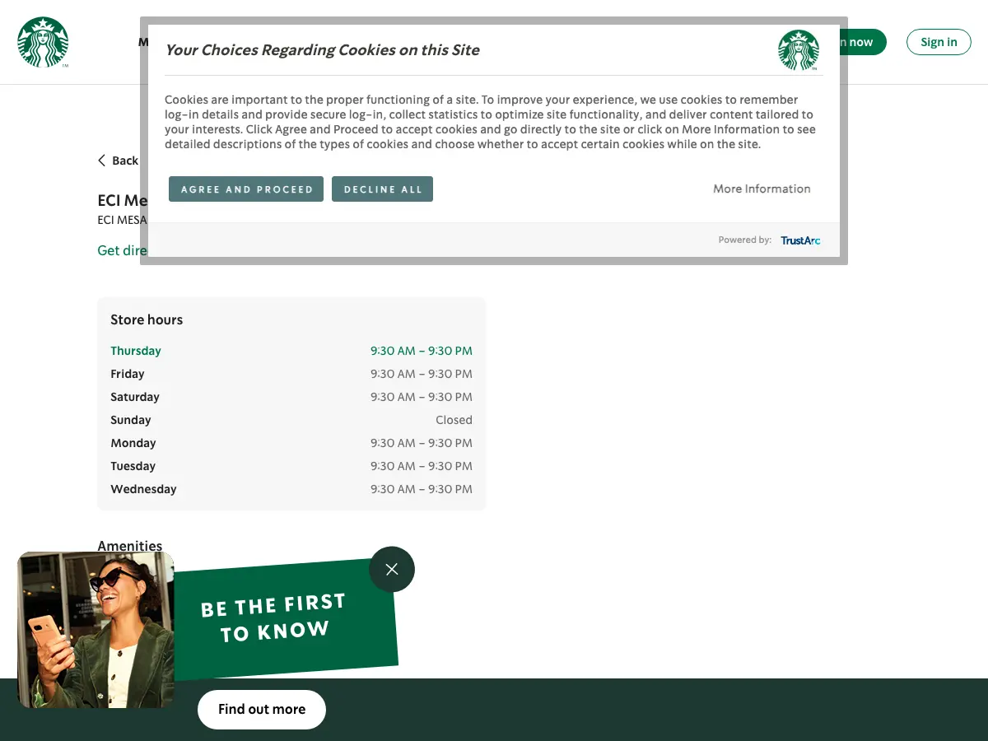This screenshot has height=741, width=988.
Task: Click the Decline All button
Action: click(x=382, y=189)
